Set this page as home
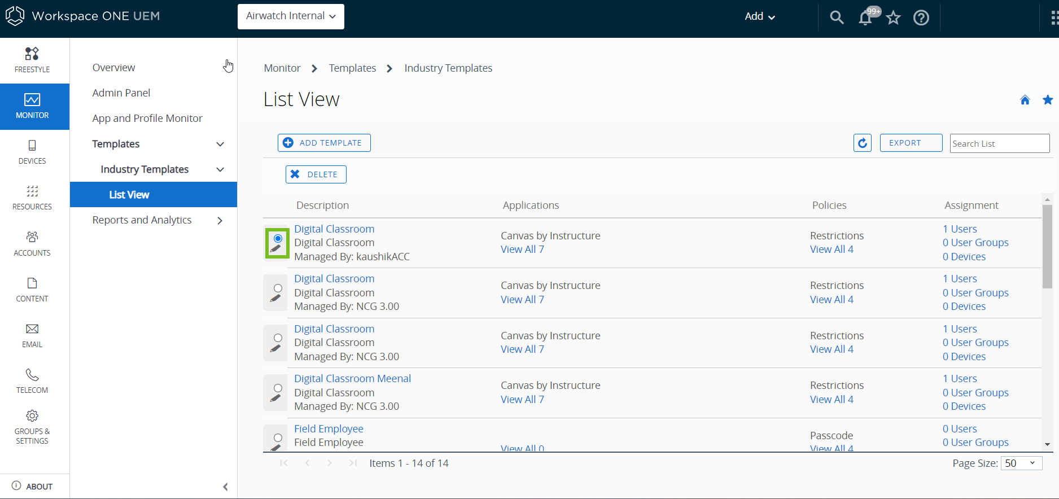The width and height of the screenshot is (1059, 499). point(1025,100)
